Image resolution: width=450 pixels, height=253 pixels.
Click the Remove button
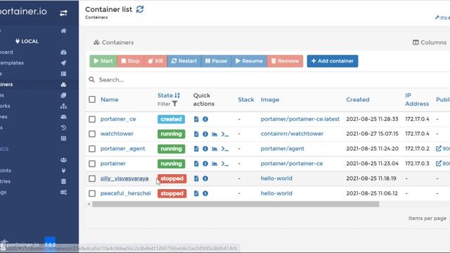coord(285,61)
